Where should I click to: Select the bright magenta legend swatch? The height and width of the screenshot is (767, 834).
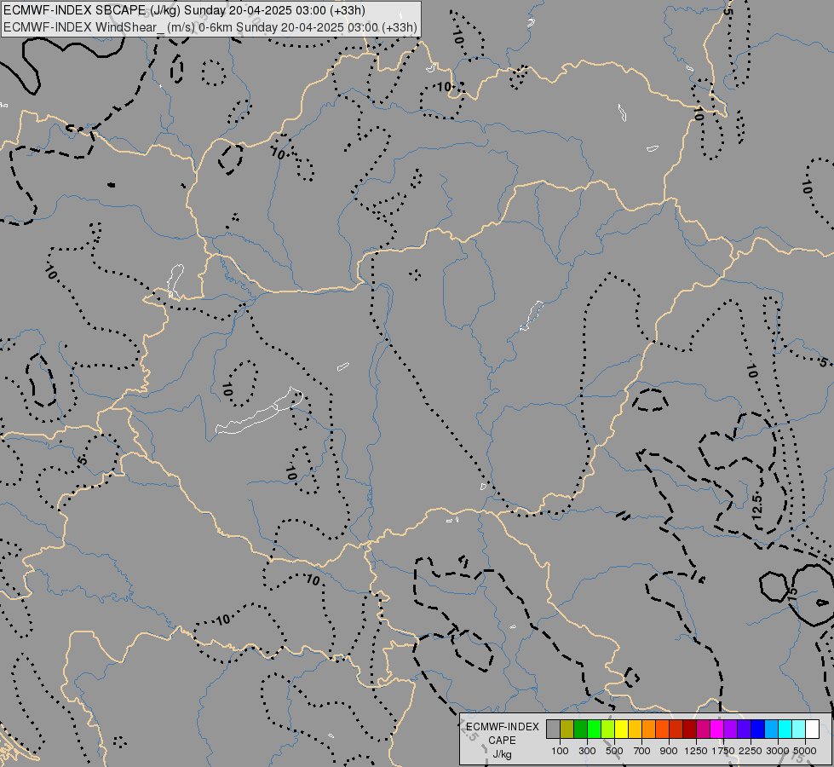(x=717, y=729)
